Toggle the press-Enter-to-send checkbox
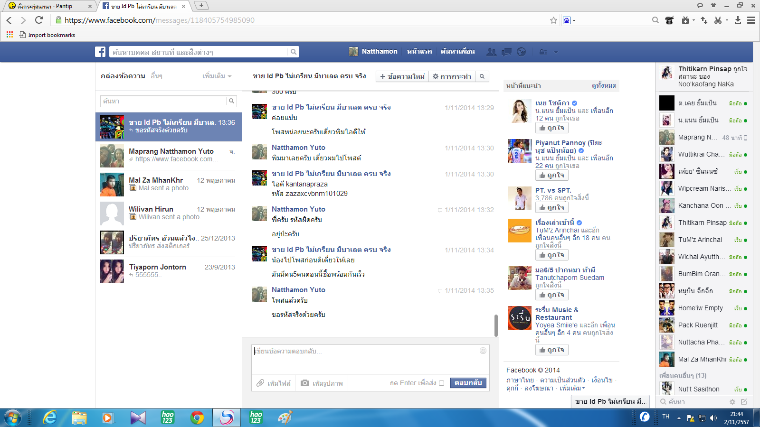The width and height of the screenshot is (760, 427). tap(441, 383)
